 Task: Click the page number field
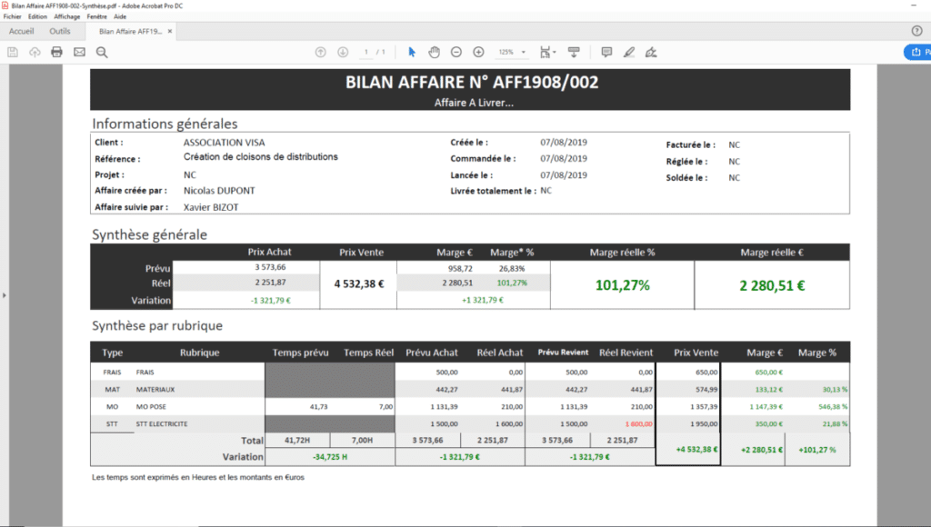point(366,52)
